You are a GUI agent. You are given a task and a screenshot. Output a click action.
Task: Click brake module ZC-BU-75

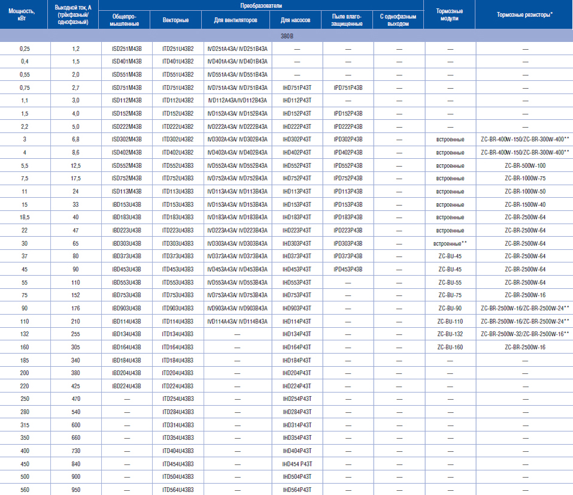[x=450, y=295]
